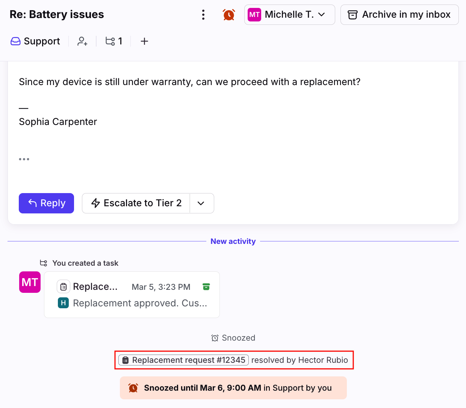This screenshot has width=466, height=408.
Task: Click the clipboard icon on task card
Action: pos(64,287)
